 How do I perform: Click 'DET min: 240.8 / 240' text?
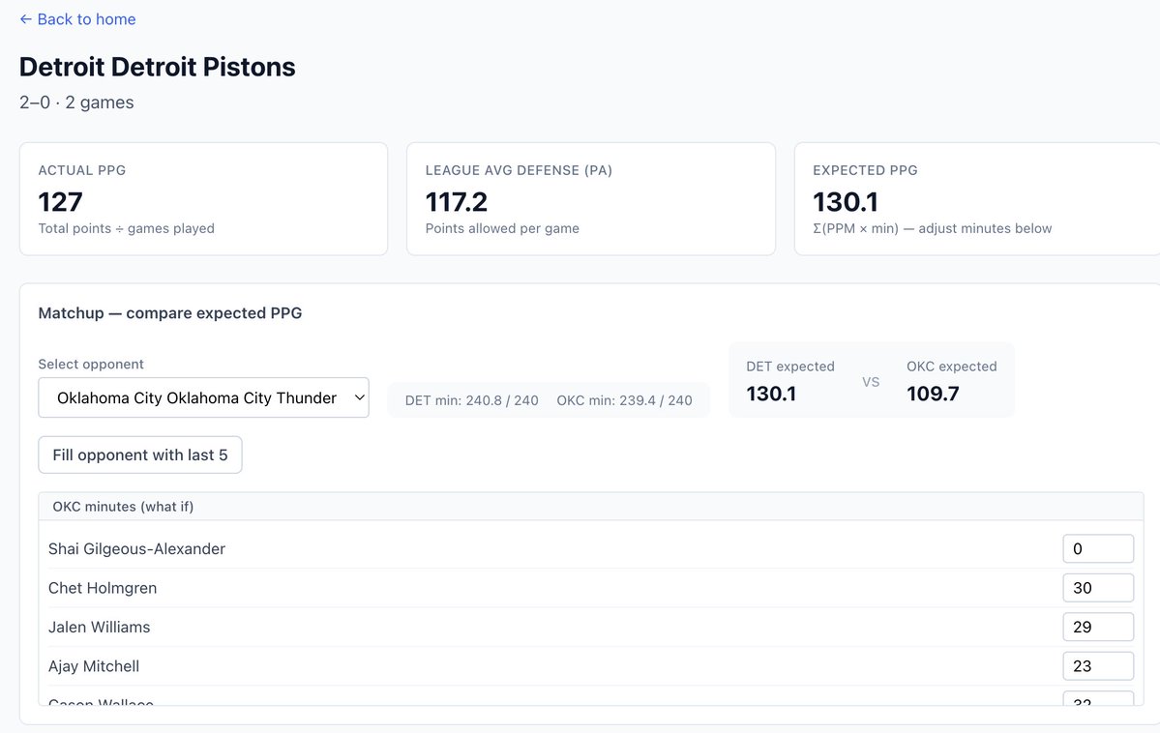click(472, 401)
